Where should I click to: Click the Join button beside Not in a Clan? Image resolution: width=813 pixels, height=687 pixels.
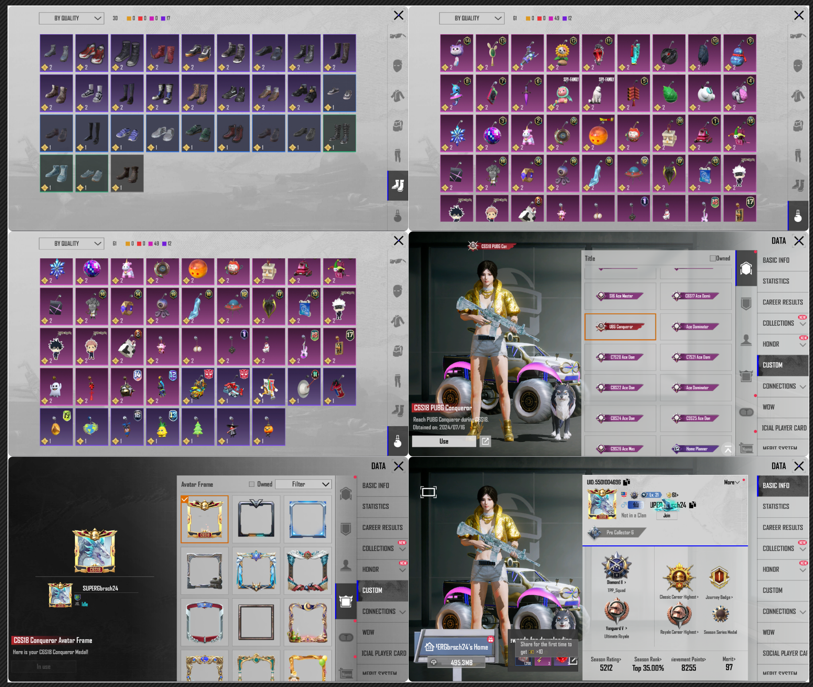(x=667, y=515)
